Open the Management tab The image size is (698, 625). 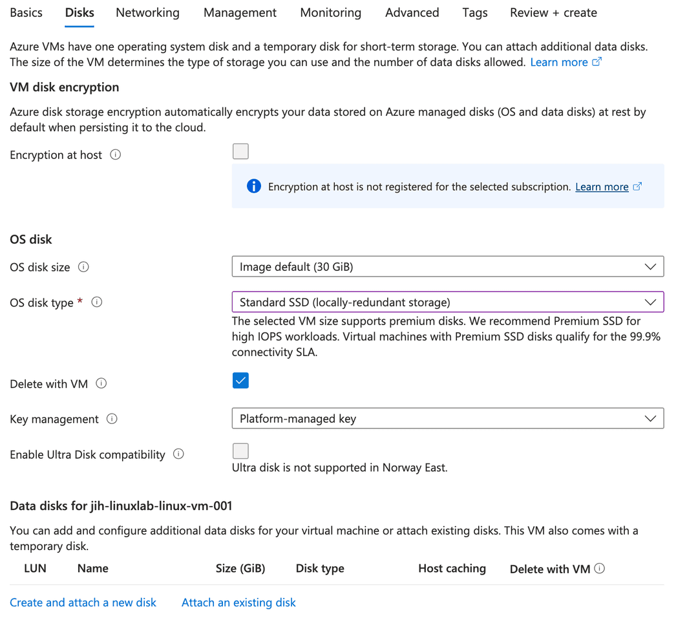tap(240, 13)
